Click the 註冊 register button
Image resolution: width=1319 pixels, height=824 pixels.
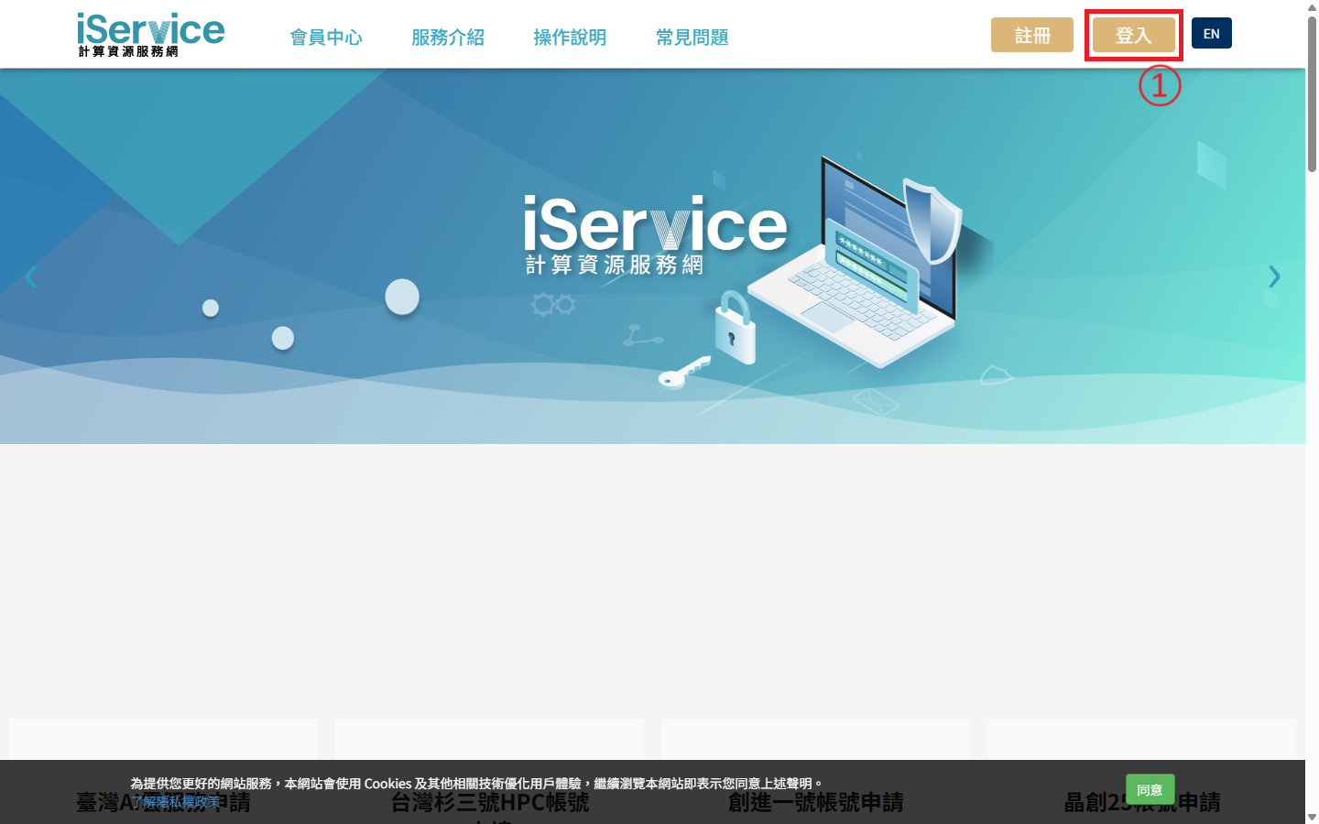[x=1032, y=35]
